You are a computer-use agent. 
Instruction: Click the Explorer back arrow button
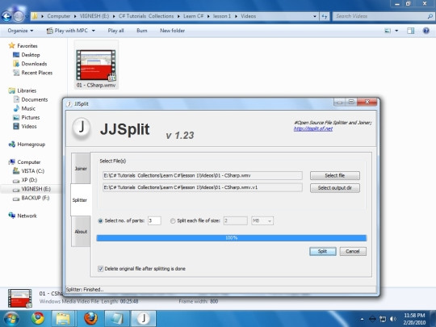(x=6, y=17)
